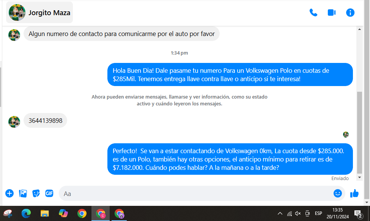Open Copilot from taskbar
370x221 pixels.
coord(63,213)
